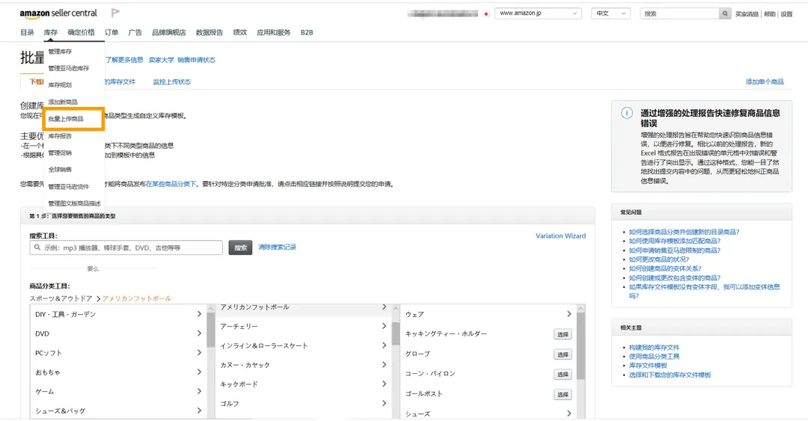Image resolution: width=808 pixels, height=421 pixels.
Task: Select 库存规划 in the dropdown menu
Action: coord(61,85)
